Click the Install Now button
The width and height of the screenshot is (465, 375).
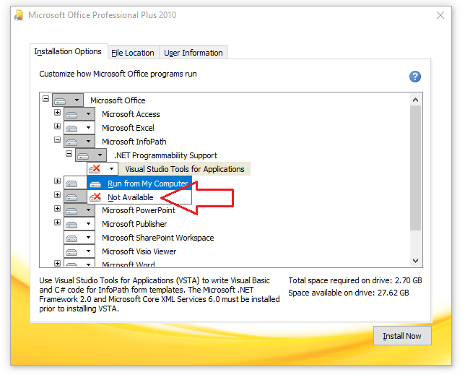click(402, 336)
